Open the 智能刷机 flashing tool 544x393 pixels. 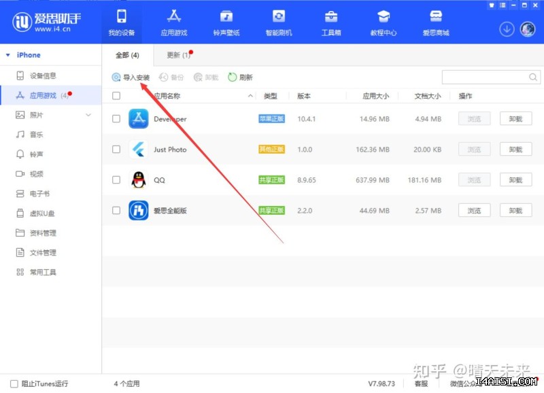pos(278,21)
